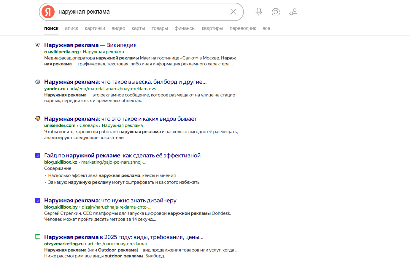The width and height of the screenshot is (410, 266).
Task: Click snippet mentioning Сергей Стрелкин
Action: pyautogui.click(x=138, y=216)
